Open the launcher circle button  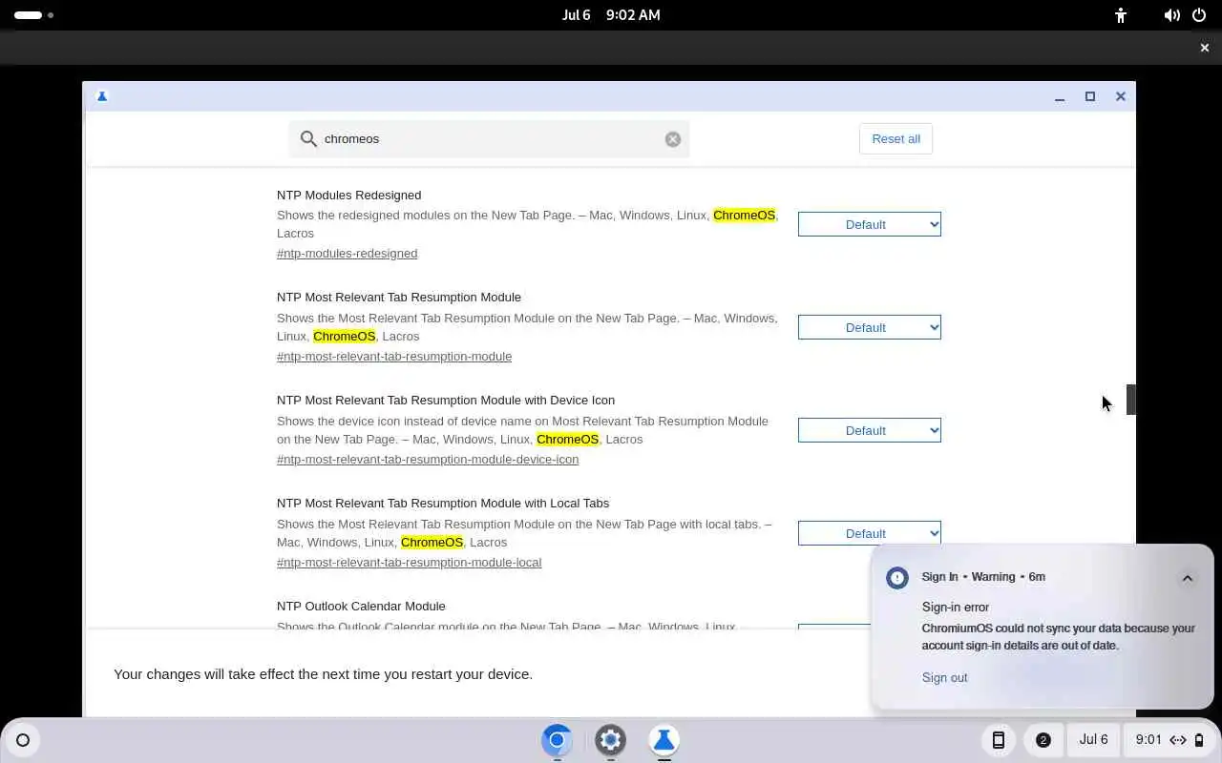(23, 740)
